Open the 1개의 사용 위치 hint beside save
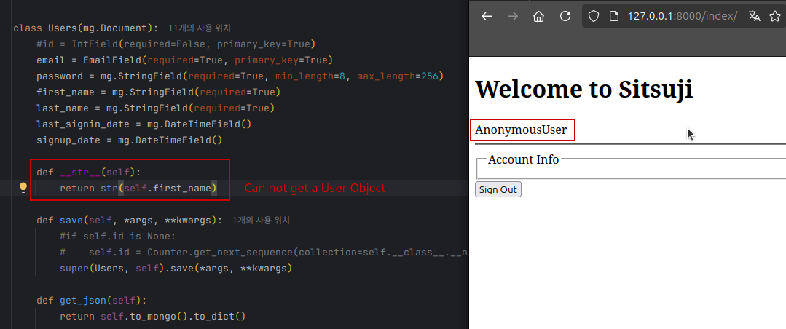 (x=262, y=220)
